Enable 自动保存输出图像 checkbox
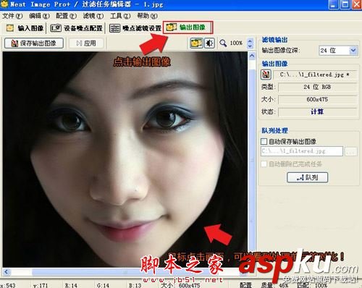Screen dimensions: 362x288 click(x=264, y=141)
